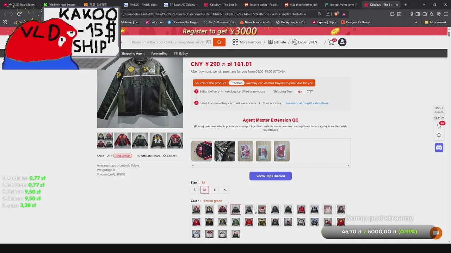The height and width of the screenshot is (253, 451).
Task: Open a new browser tab with plus button
Action: [x=406, y=5]
